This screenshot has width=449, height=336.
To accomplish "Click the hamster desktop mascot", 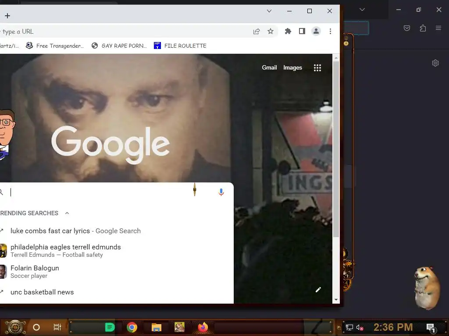I will coord(427,287).
